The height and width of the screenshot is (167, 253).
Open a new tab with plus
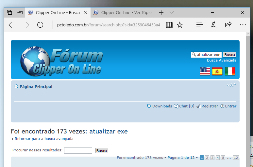coord(161,12)
